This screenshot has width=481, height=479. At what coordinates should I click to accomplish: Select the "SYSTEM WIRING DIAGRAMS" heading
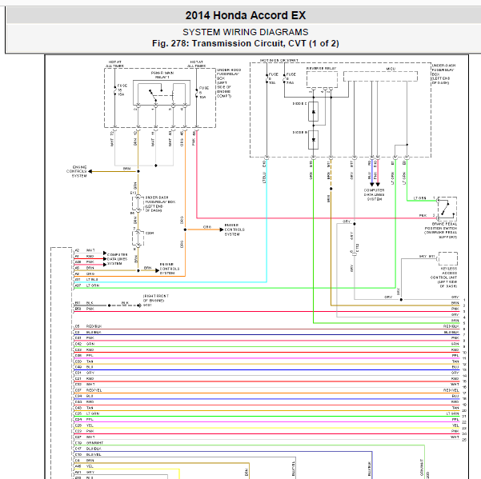click(x=246, y=32)
